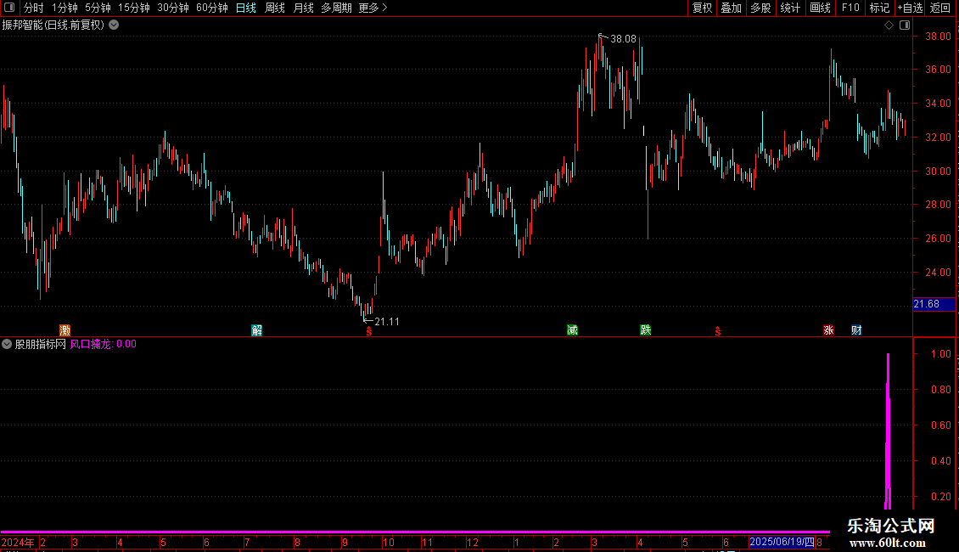Click the 38.08 high price label
This screenshot has height=552, width=959.
[623, 39]
